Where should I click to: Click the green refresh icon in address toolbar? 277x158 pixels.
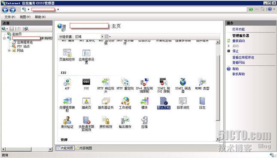click(251, 9)
